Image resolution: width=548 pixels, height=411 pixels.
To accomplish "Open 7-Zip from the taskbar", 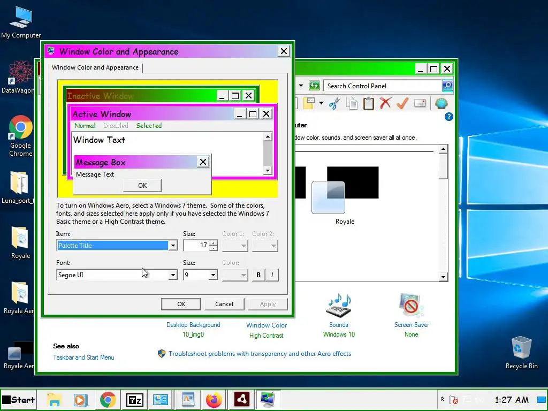I will pyautogui.click(x=135, y=399).
